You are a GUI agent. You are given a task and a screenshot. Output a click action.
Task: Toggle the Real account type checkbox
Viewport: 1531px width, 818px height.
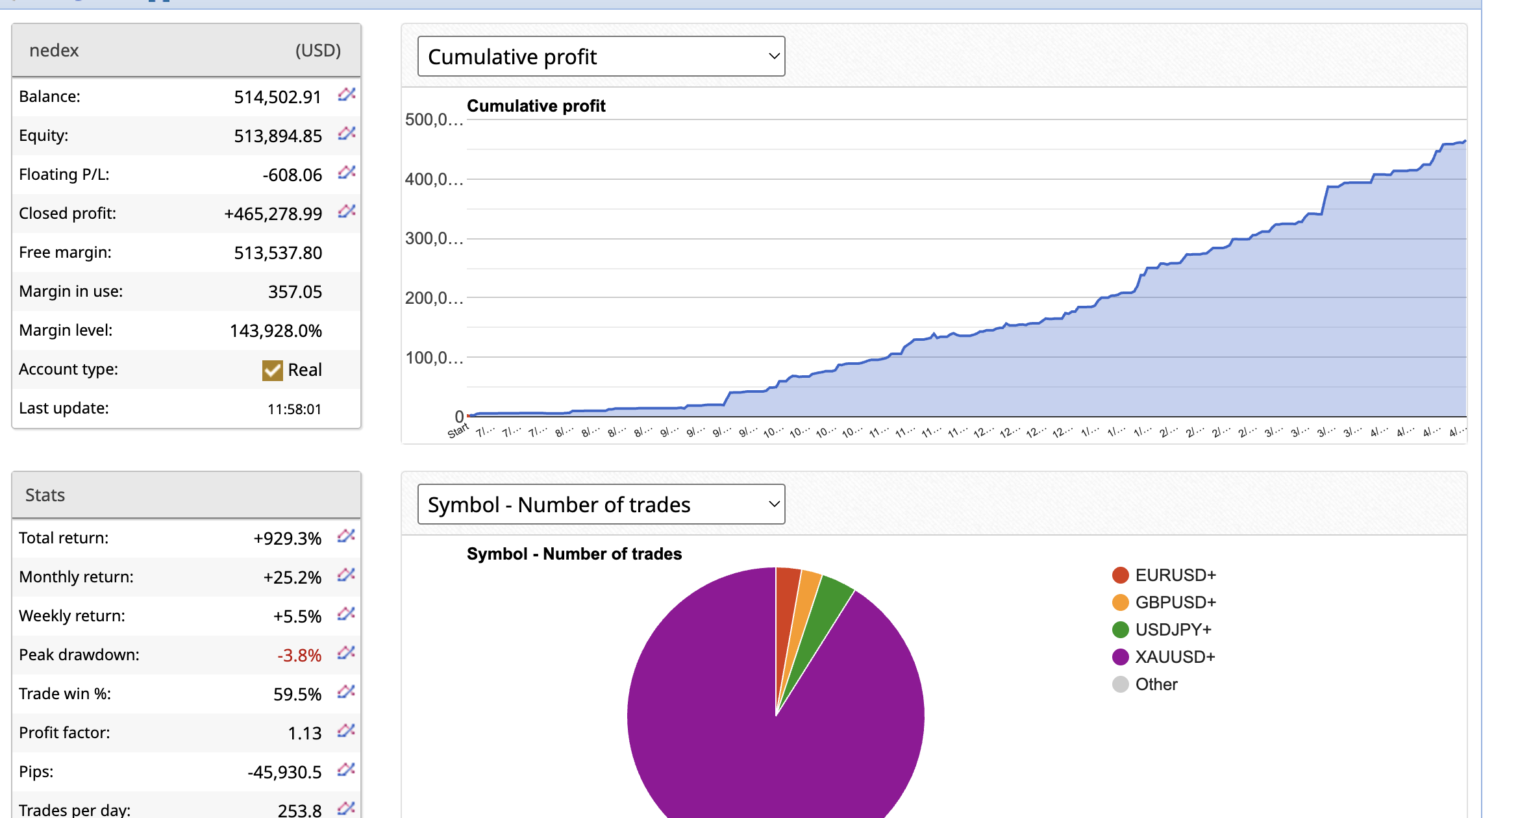[x=273, y=369]
